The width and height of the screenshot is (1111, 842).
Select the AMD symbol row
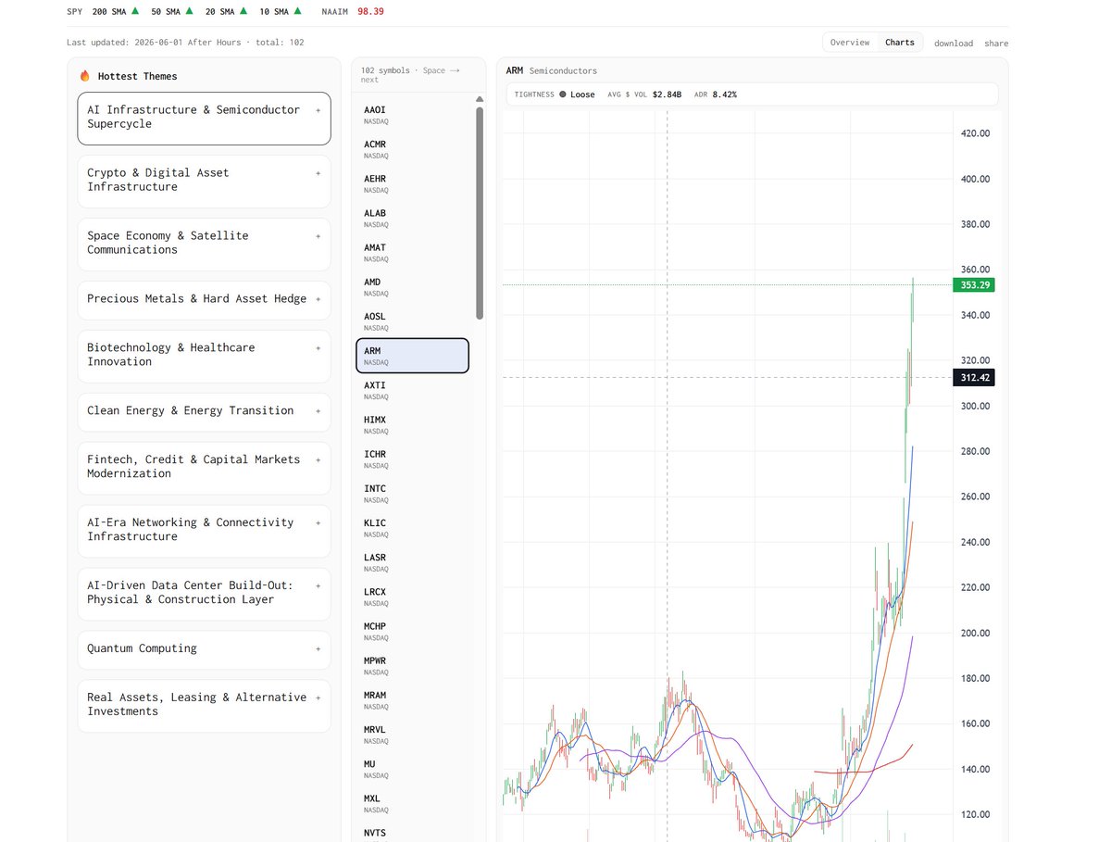coord(413,286)
